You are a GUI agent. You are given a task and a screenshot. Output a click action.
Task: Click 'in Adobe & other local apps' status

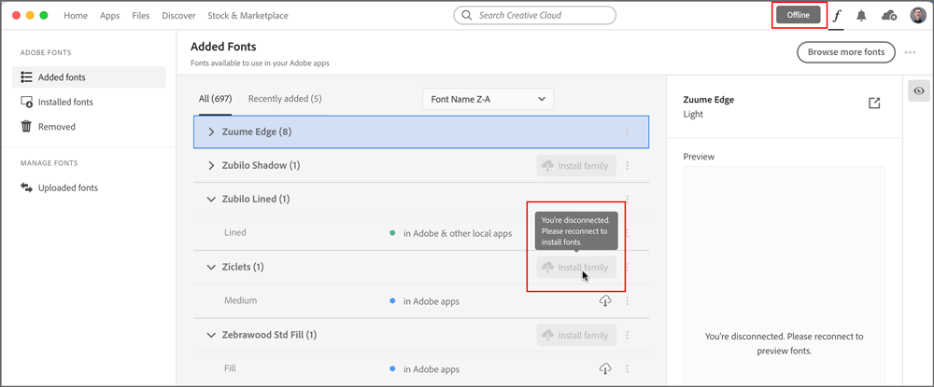click(x=458, y=234)
